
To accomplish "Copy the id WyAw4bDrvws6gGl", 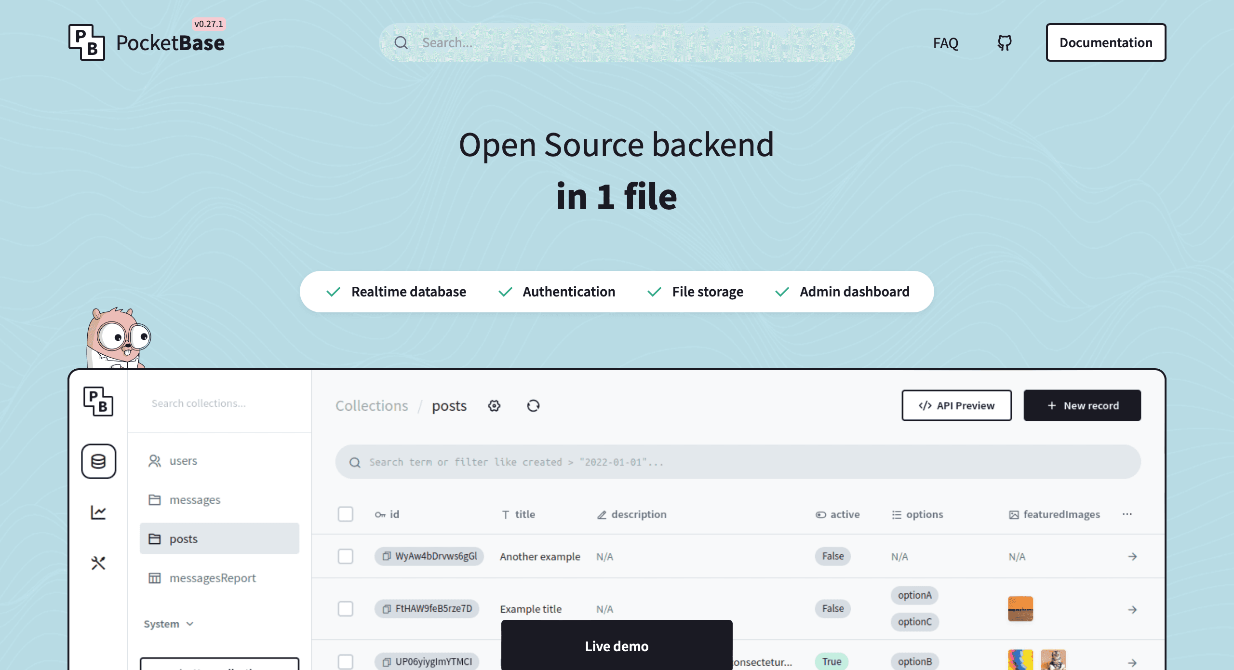I will (386, 556).
